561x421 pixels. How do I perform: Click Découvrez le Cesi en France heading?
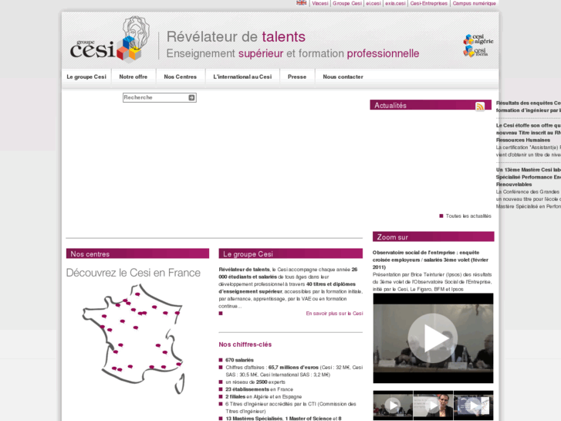pyautogui.click(x=133, y=273)
